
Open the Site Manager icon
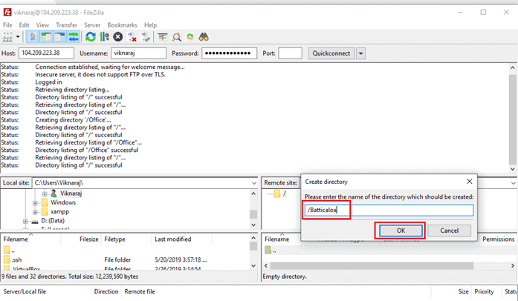click(7, 37)
